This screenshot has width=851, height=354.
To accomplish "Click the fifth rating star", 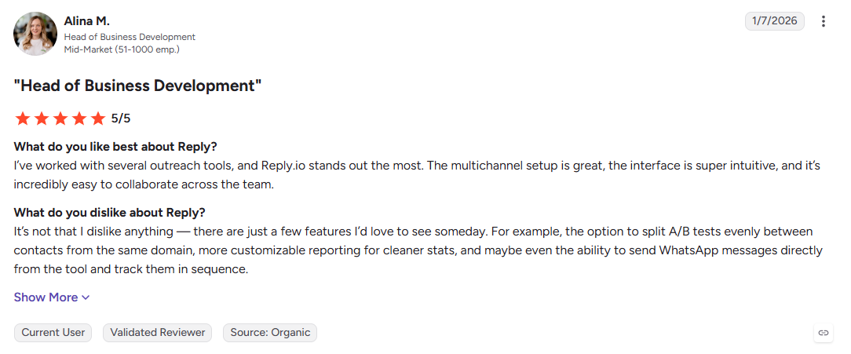I will pos(97,119).
